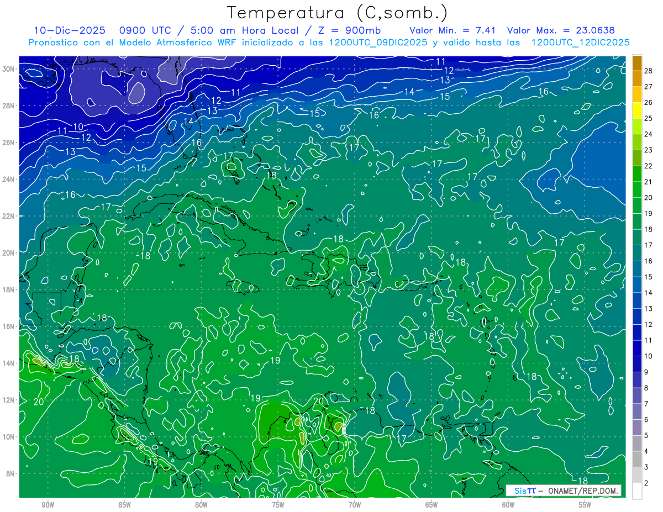Click "Valor Min. = 7.41" text
This screenshot has height=512, width=663.
tap(452, 30)
